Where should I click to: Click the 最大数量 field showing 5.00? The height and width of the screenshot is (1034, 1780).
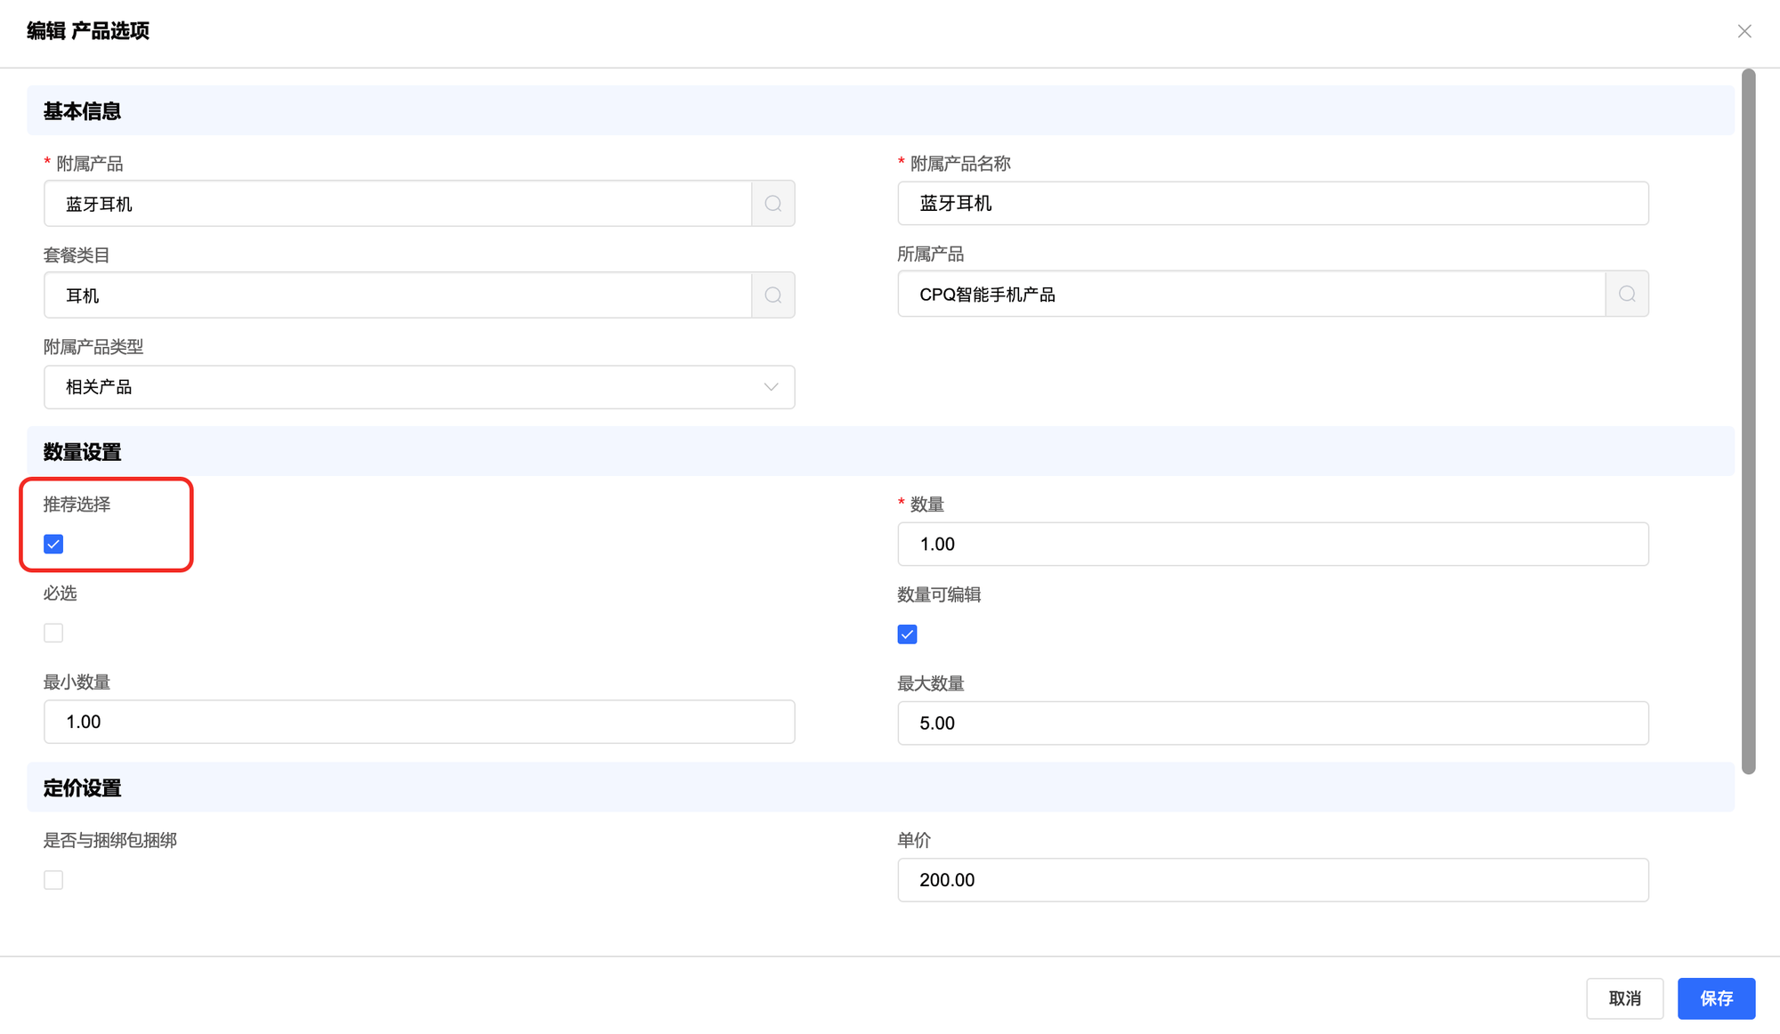[1272, 723]
